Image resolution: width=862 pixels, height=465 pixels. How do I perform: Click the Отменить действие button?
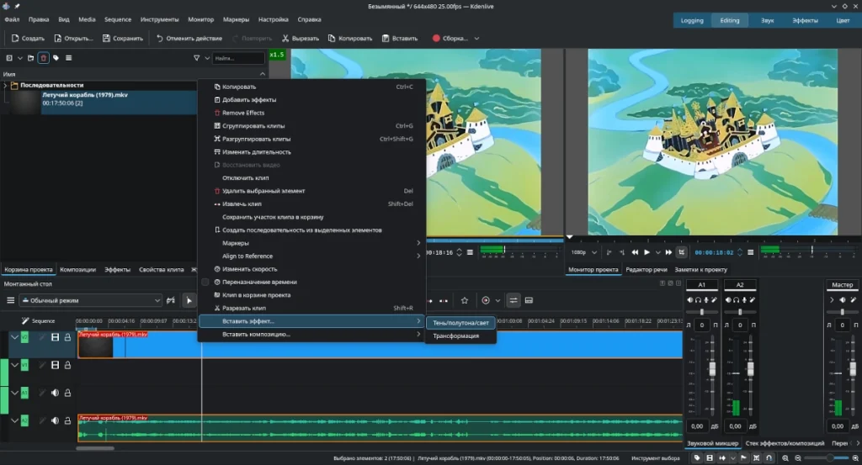(x=189, y=39)
